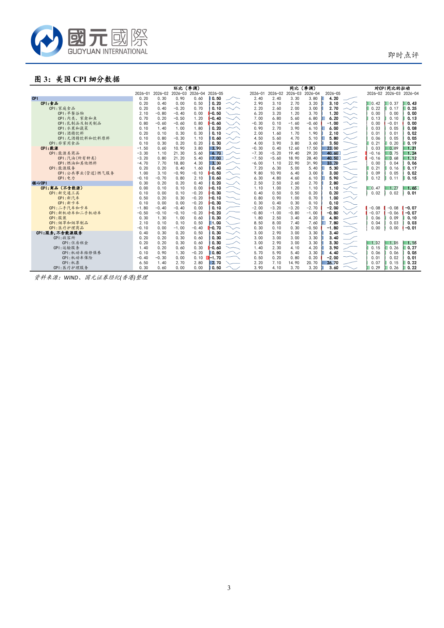Click the 26.70 airfare year-over-year value

[332, 263]
